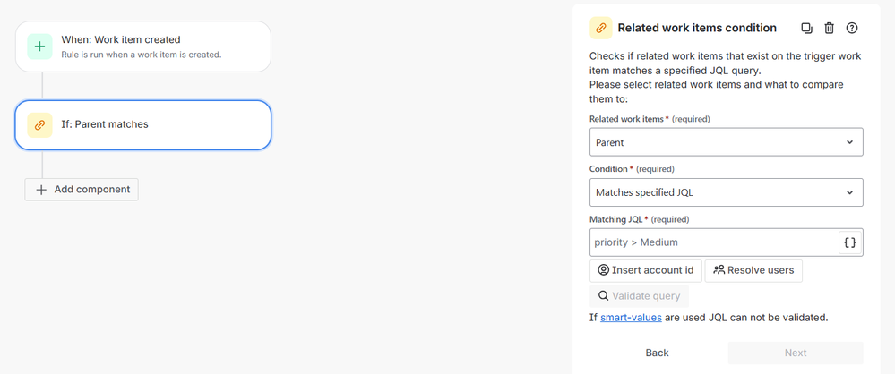Click the Parent dropdown chevron arrow
Viewport: 895px width, 374px height.
click(849, 142)
